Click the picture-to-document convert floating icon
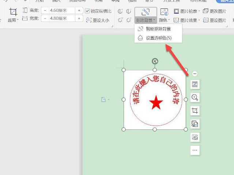 point(195,124)
